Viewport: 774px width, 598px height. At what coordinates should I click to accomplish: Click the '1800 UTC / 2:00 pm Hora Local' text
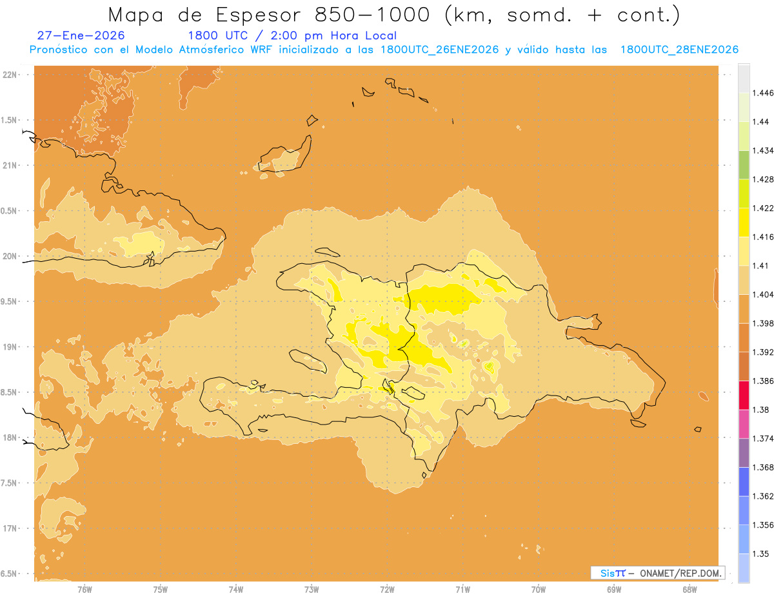(x=292, y=35)
